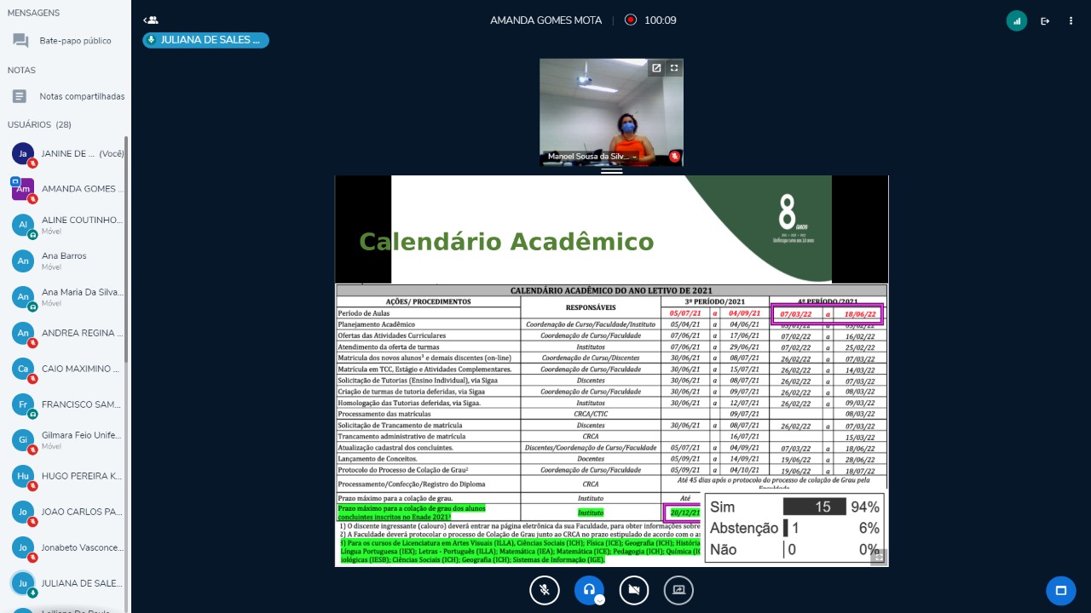Click the red recording indicator
The image size is (1091, 613).
click(x=631, y=20)
